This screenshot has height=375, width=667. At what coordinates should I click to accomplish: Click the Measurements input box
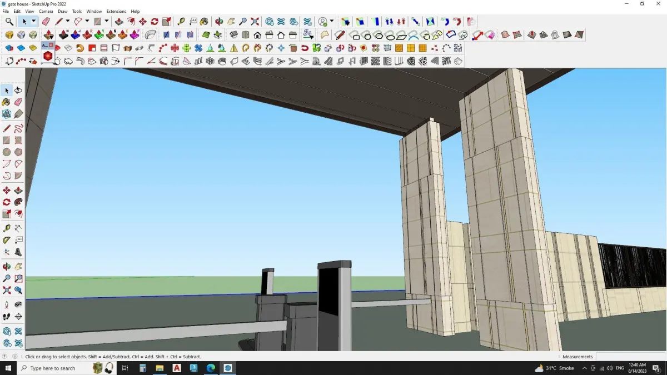pos(630,357)
